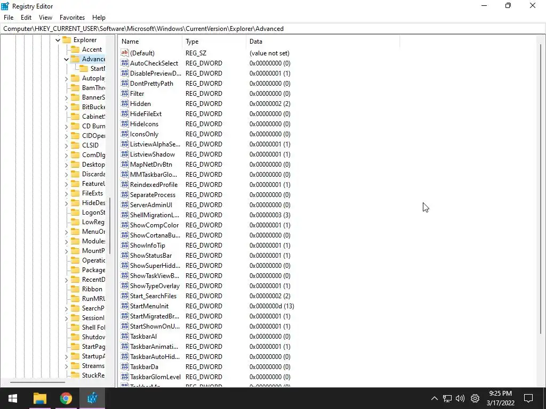Click the tree pane vertical scrollbar thumb
The height and width of the screenshot is (409, 546).
110,226
